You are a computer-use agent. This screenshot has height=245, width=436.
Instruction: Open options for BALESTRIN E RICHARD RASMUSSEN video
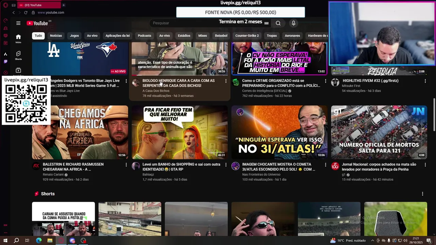126,165
